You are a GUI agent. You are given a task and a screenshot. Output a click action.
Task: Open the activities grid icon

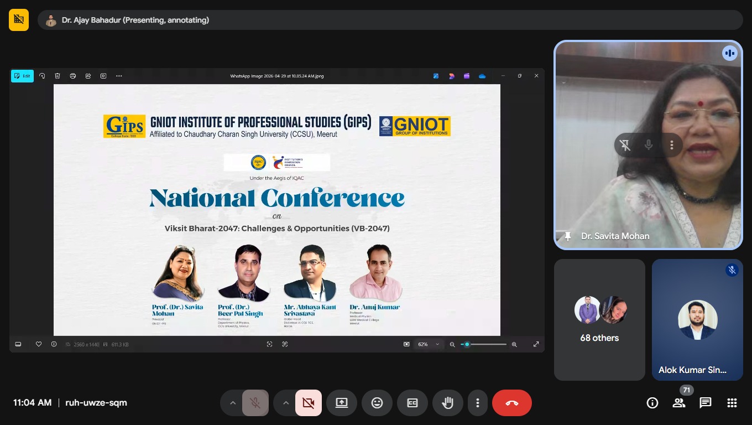(732, 403)
